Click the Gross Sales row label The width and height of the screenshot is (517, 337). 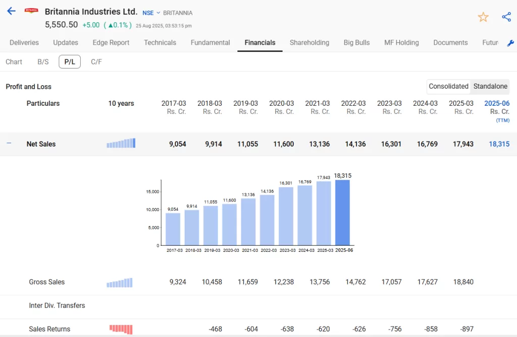(47, 282)
